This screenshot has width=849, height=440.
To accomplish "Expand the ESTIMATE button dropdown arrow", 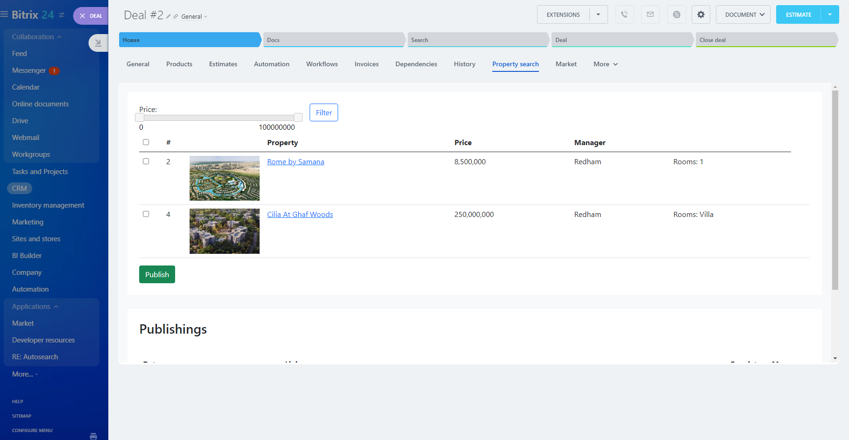I will [x=830, y=14].
